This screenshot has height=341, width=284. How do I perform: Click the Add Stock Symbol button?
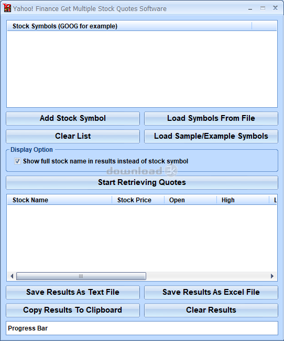tap(73, 118)
